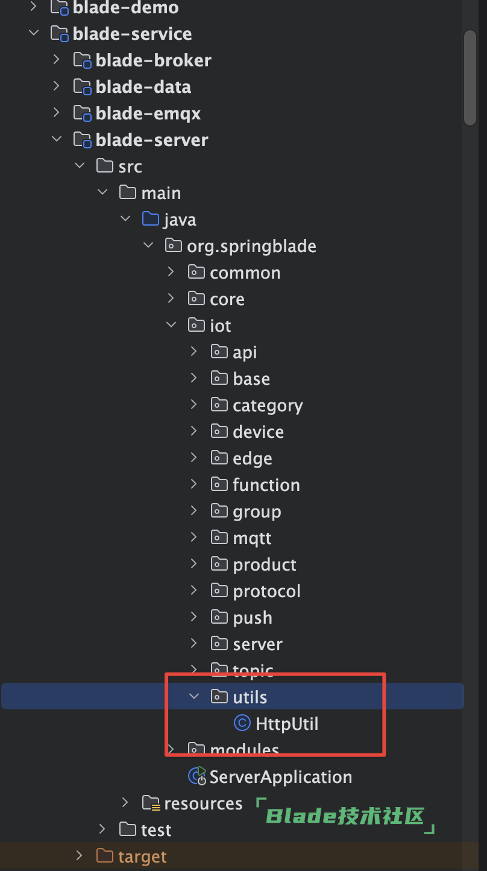Click the java source folder icon
487x871 pixels.
click(151, 219)
